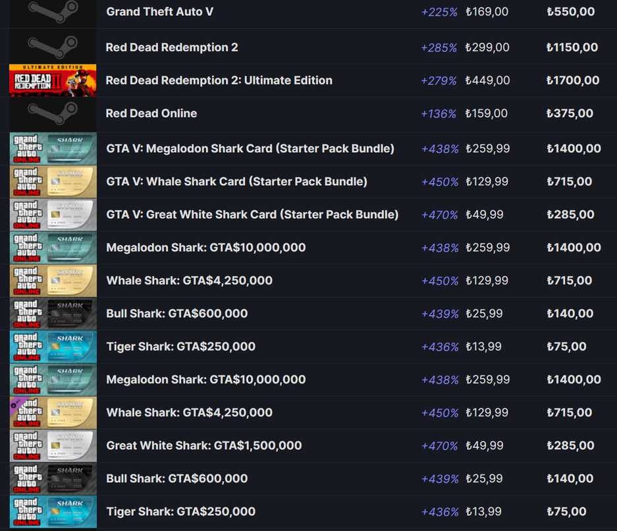Click the new price ₺1150,00

tap(572, 47)
